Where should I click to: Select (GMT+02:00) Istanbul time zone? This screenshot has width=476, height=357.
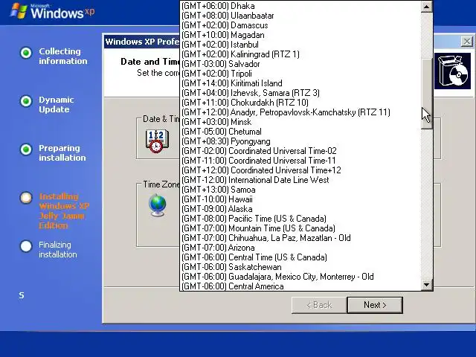pos(300,45)
